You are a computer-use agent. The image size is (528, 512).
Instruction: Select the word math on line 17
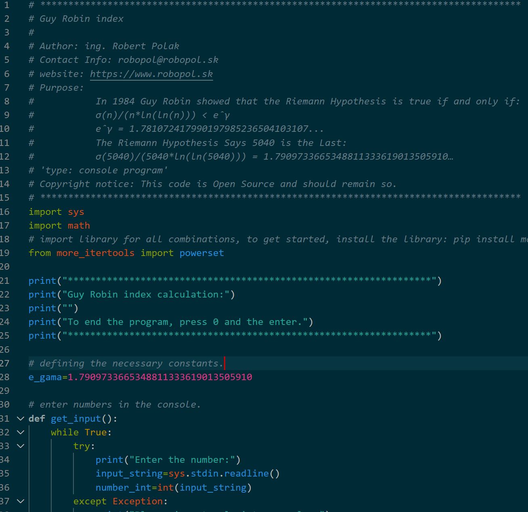pos(78,225)
